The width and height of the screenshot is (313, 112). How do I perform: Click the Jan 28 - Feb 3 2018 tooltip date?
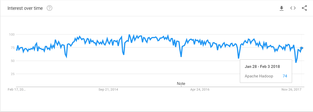pyautogui.click(x=262, y=67)
